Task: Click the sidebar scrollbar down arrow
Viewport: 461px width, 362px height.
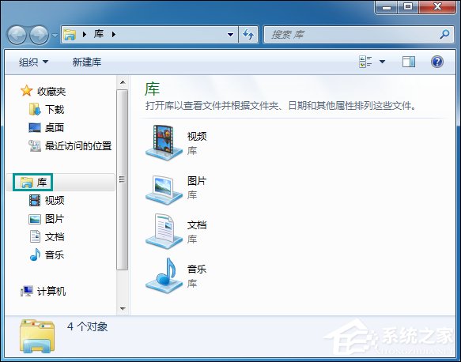Action: pyautogui.click(x=123, y=308)
